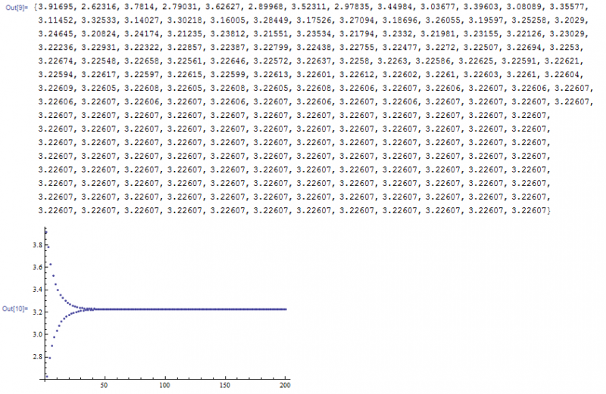Click the value 3.22387
The image size is (606, 394).
[228, 48]
